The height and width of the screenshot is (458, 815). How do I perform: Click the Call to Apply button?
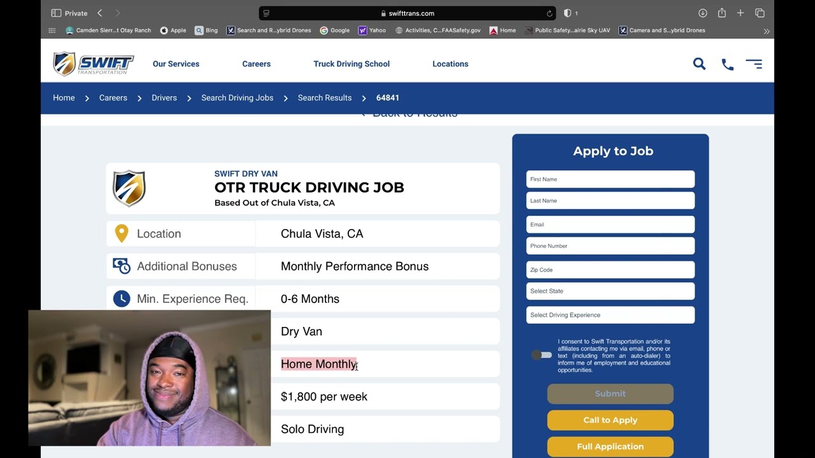coord(611,420)
